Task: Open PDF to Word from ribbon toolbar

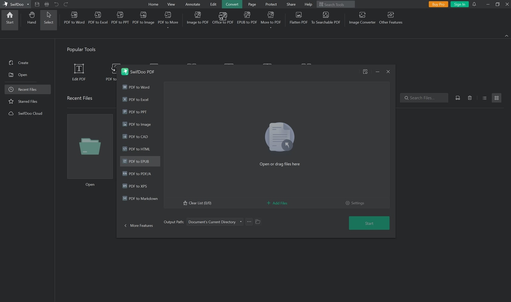Action: [74, 18]
